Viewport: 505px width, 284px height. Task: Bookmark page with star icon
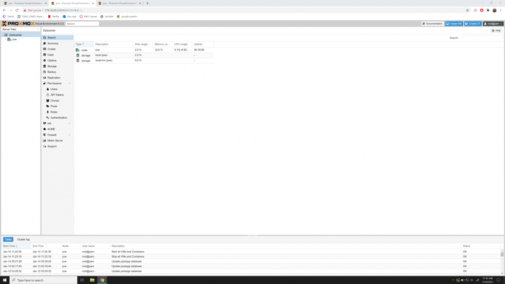[467, 10]
